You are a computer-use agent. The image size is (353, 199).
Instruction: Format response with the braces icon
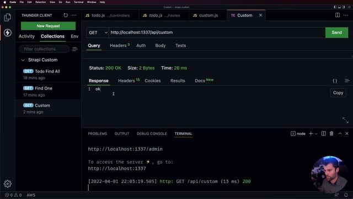[x=335, y=81]
